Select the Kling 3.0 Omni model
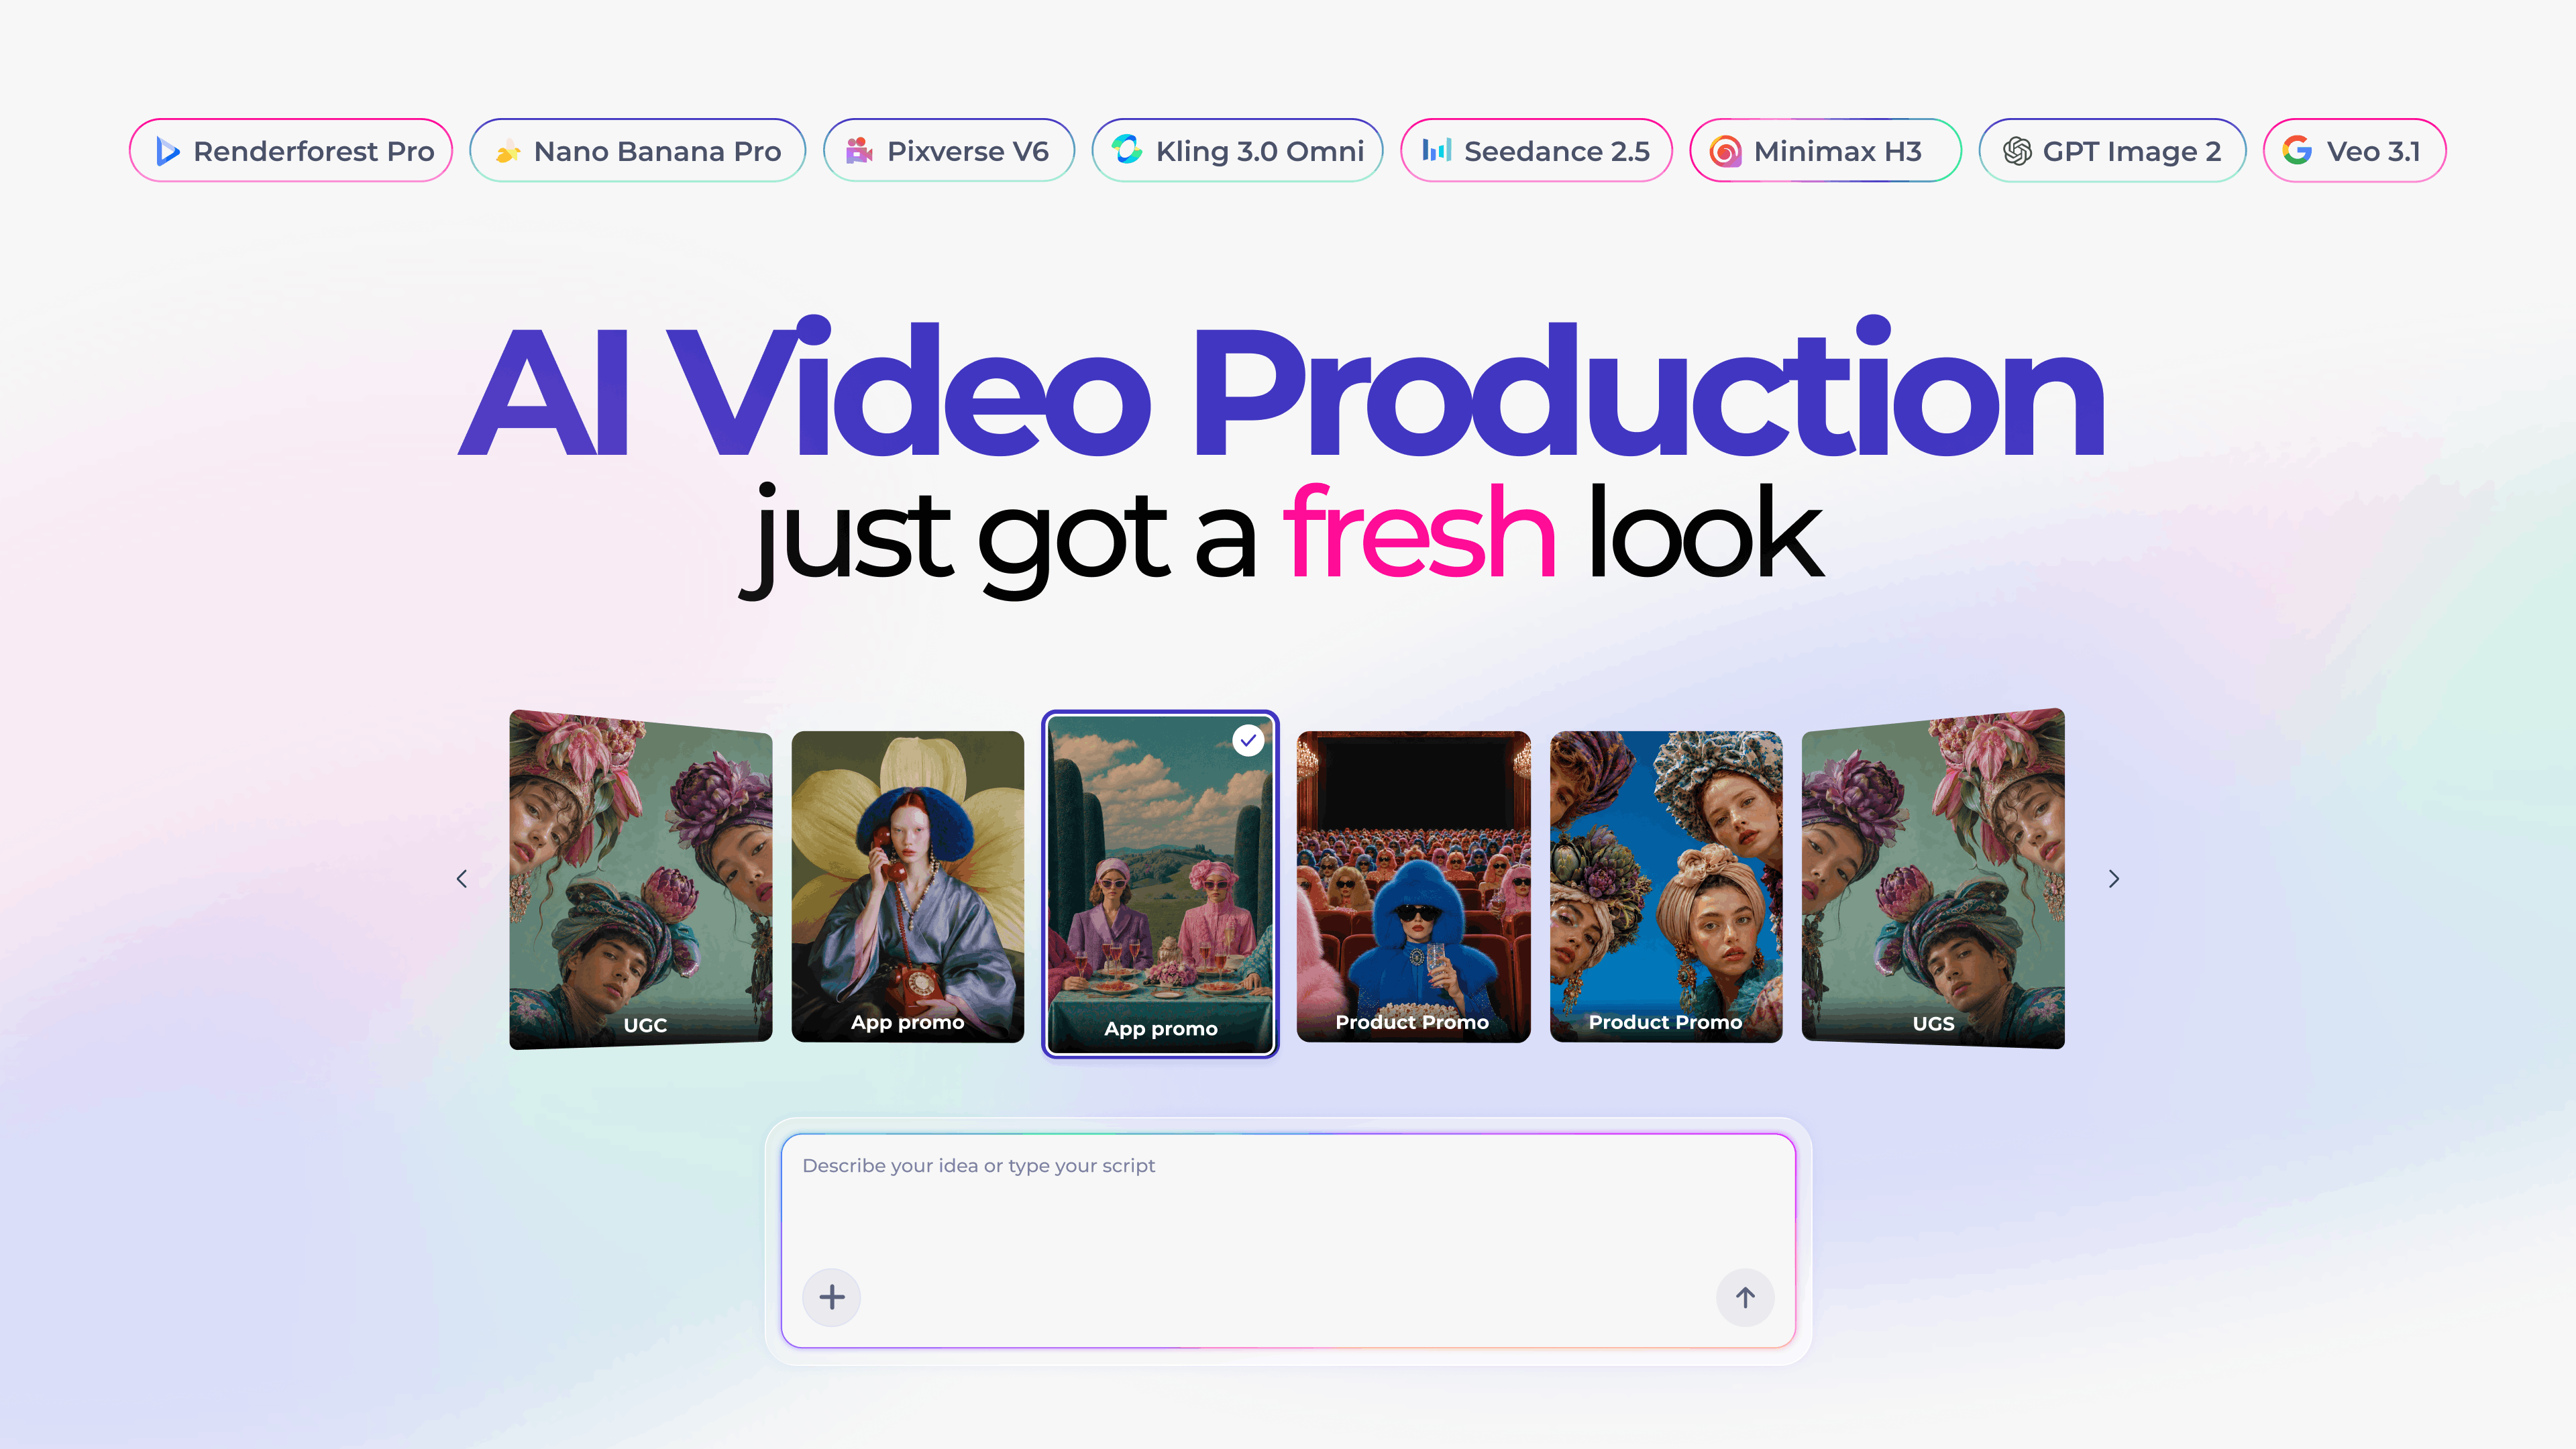 click(1237, 150)
